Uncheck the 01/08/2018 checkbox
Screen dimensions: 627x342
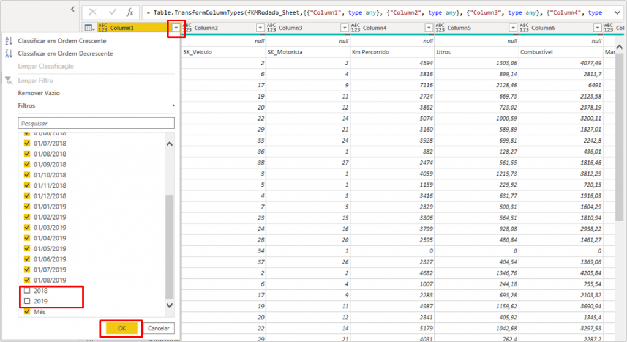[27, 154]
